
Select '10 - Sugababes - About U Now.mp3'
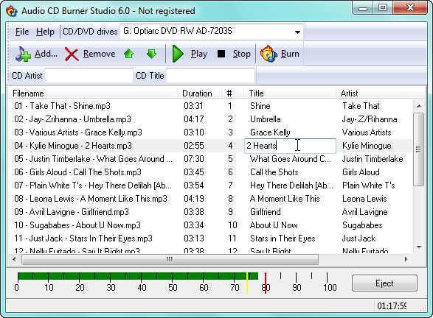(77, 225)
